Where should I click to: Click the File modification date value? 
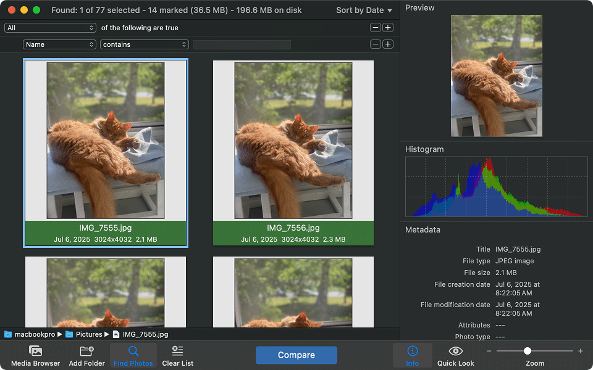coord(518,309)
